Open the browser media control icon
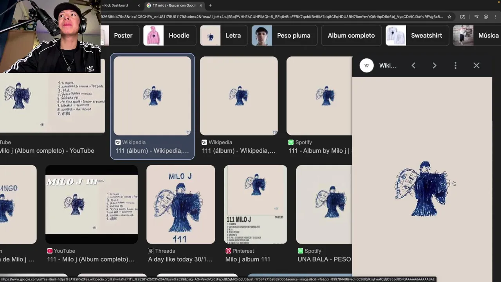 pyautogui.click(x=476, y=17)
